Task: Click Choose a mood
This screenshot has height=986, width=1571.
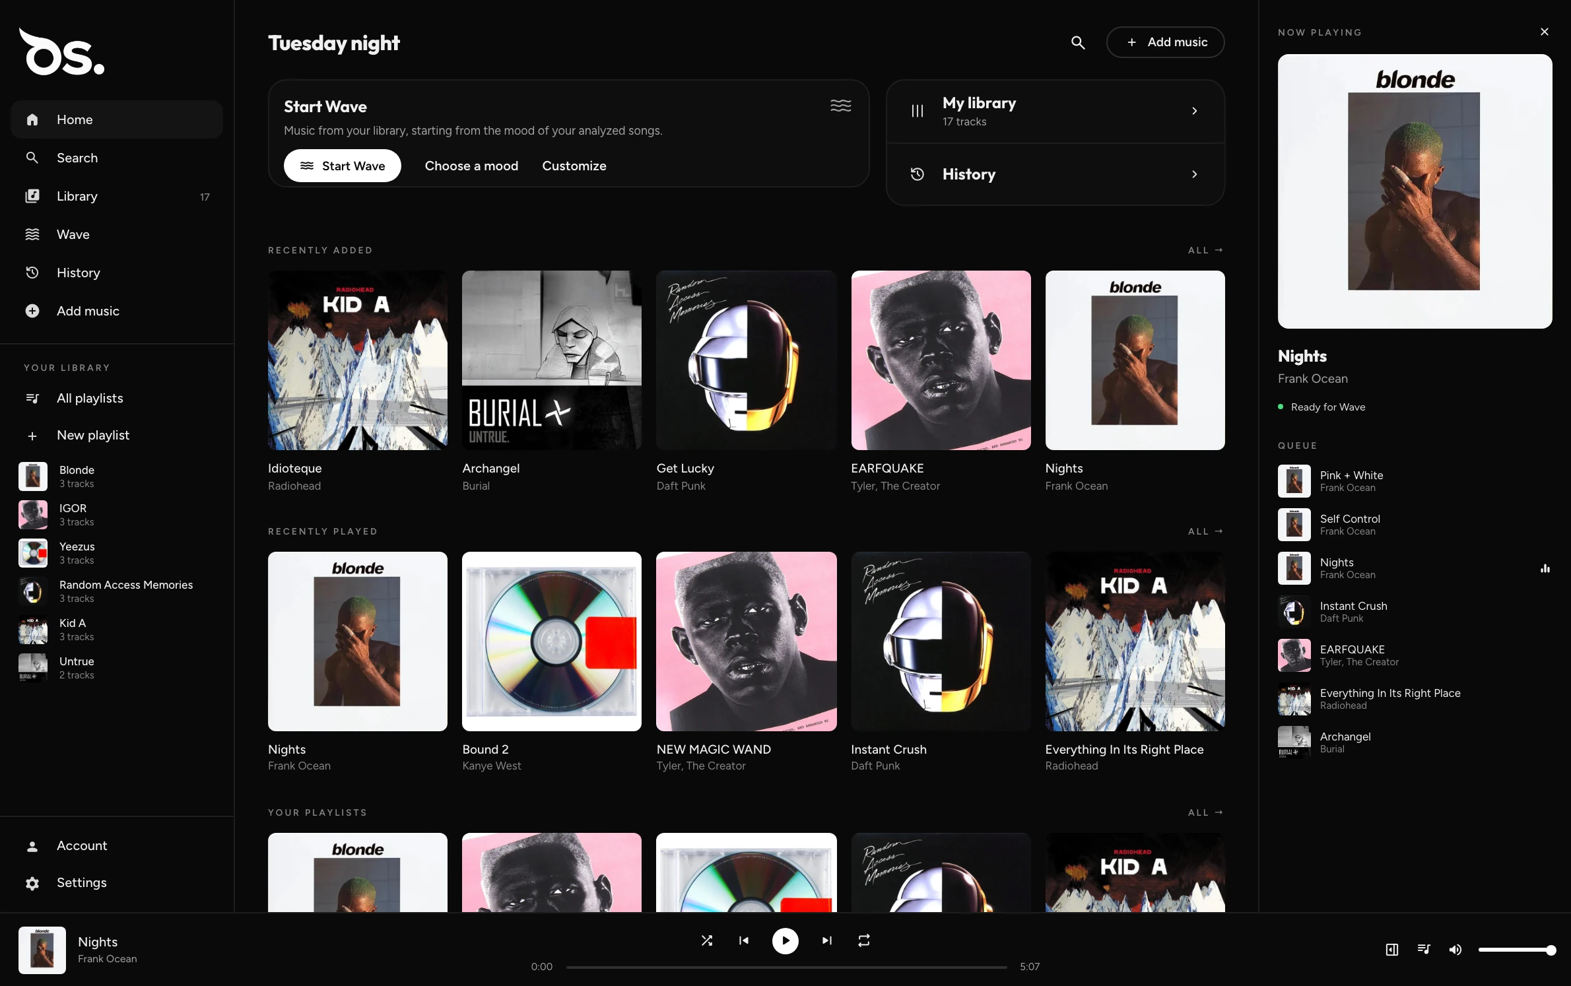Action: coord(471,166)
